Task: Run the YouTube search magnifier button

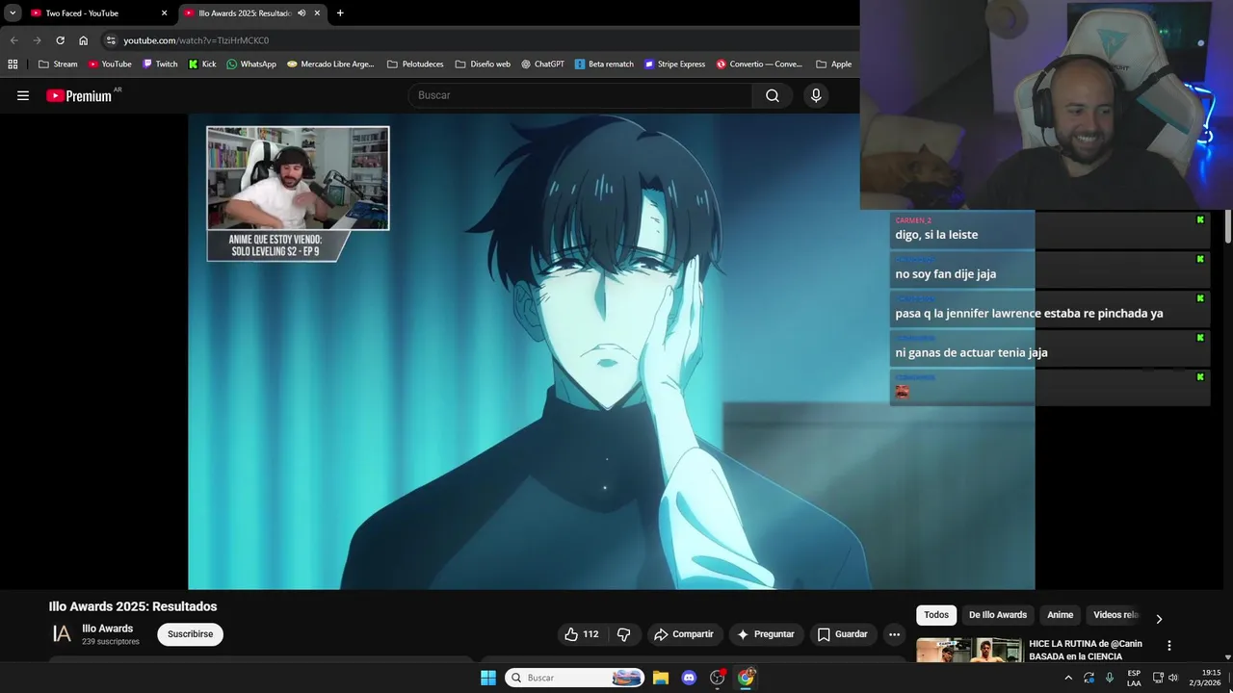Action: 773,95
